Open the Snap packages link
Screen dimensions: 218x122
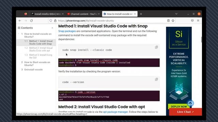coord(67,31)
